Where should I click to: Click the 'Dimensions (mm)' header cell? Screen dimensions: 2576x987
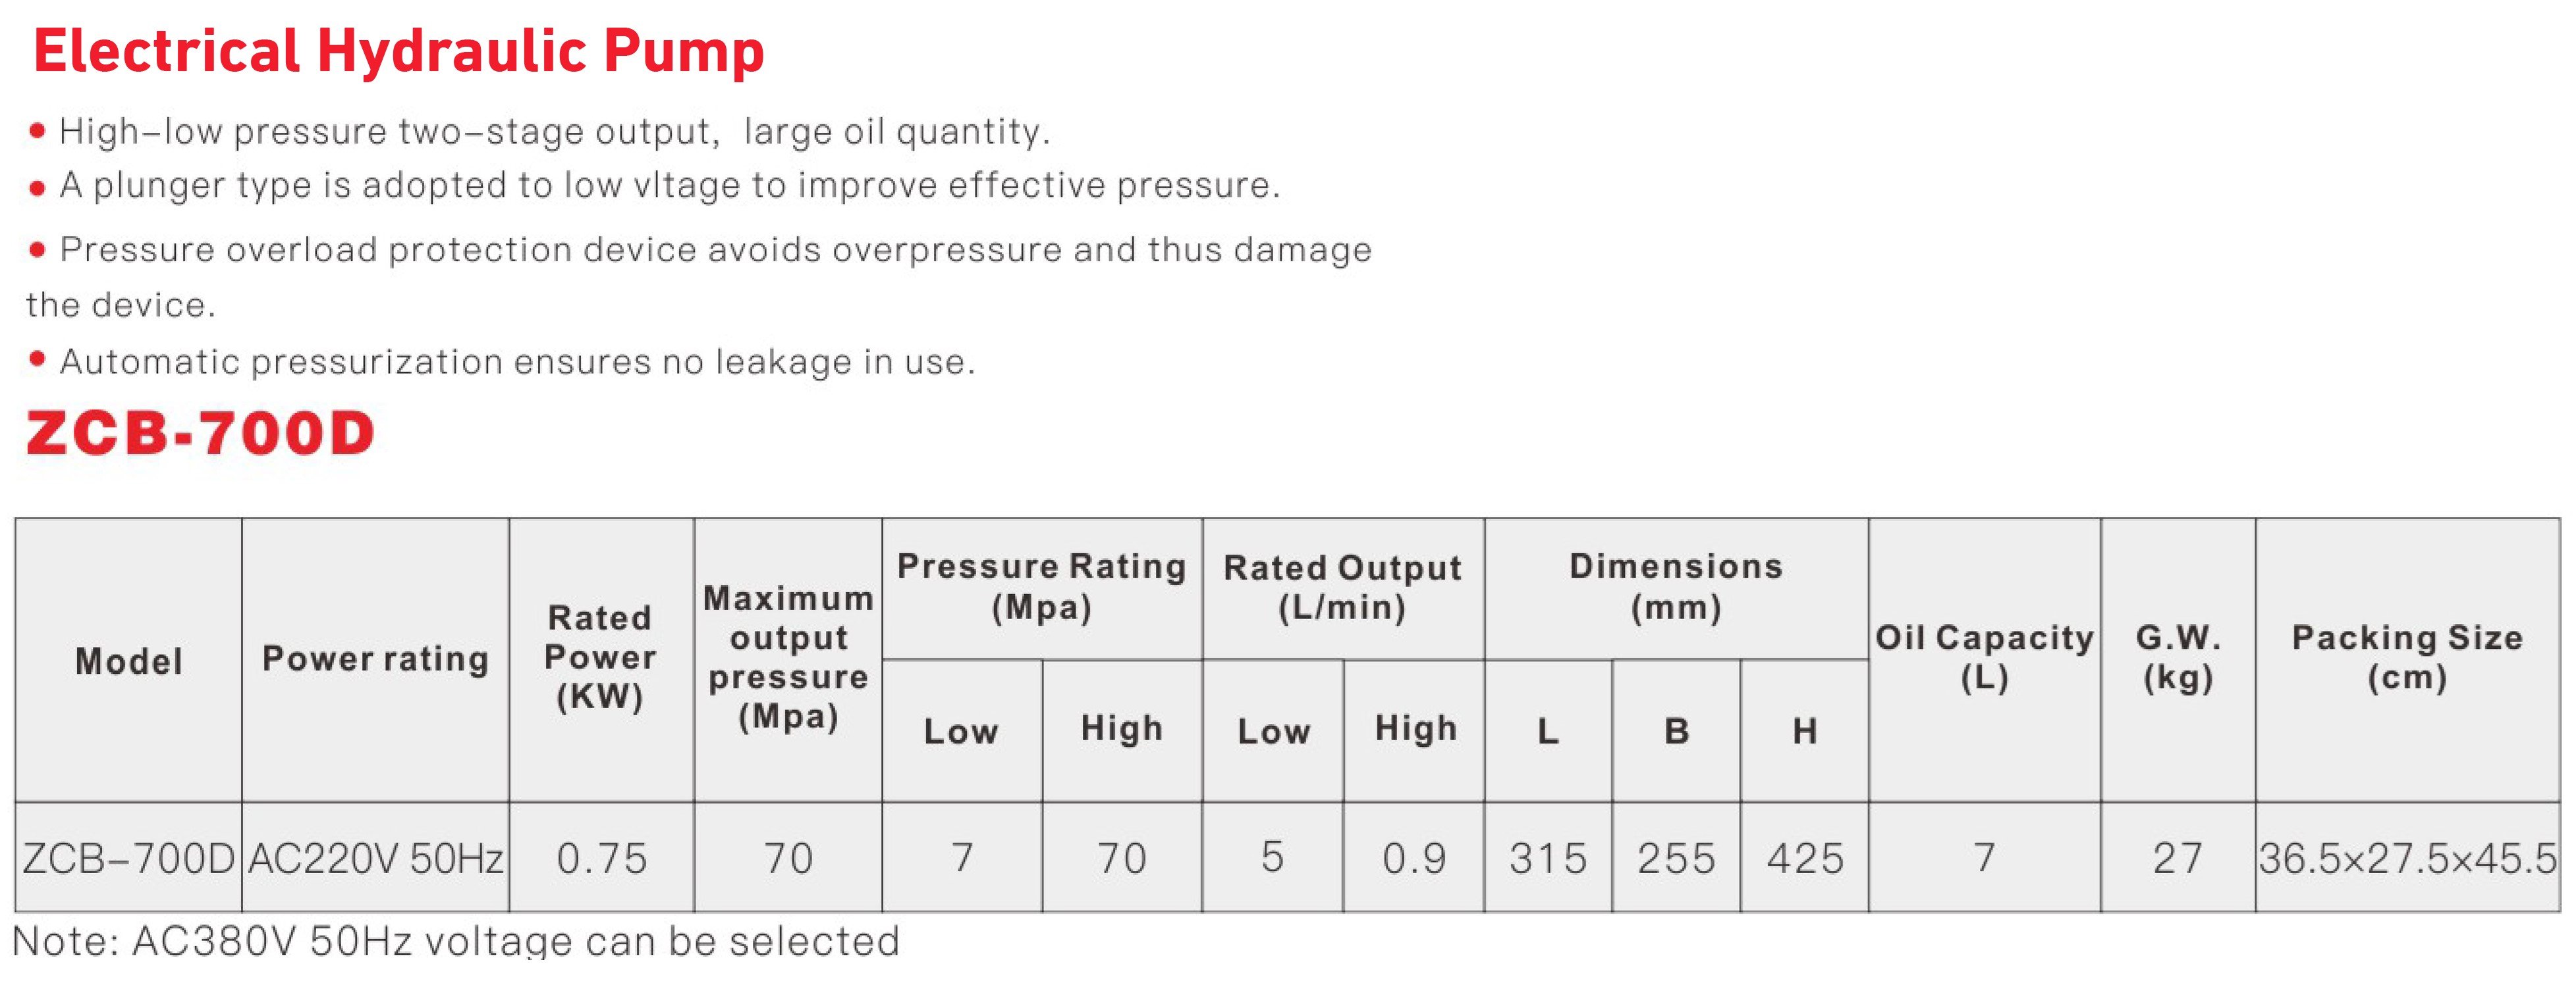(1676, 586)
